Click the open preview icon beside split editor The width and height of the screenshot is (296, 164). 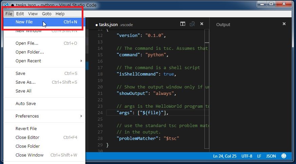pyautogui.click(x=192, y=24)
